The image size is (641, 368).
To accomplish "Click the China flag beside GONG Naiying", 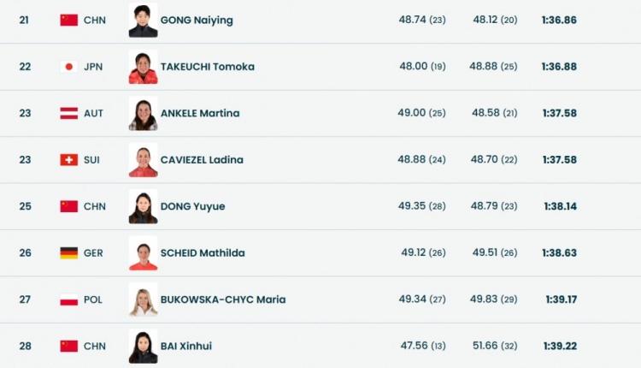I will [x=68, y=20].
